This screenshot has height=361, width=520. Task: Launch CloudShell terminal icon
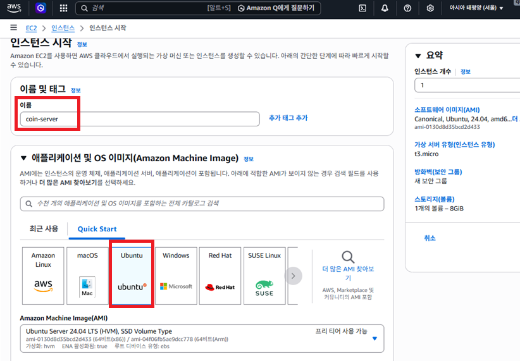coord(362,8)
